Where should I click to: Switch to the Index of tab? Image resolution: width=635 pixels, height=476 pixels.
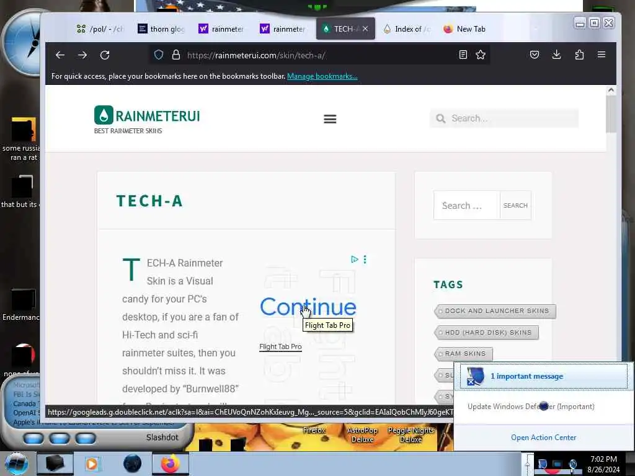coord(407,29)
